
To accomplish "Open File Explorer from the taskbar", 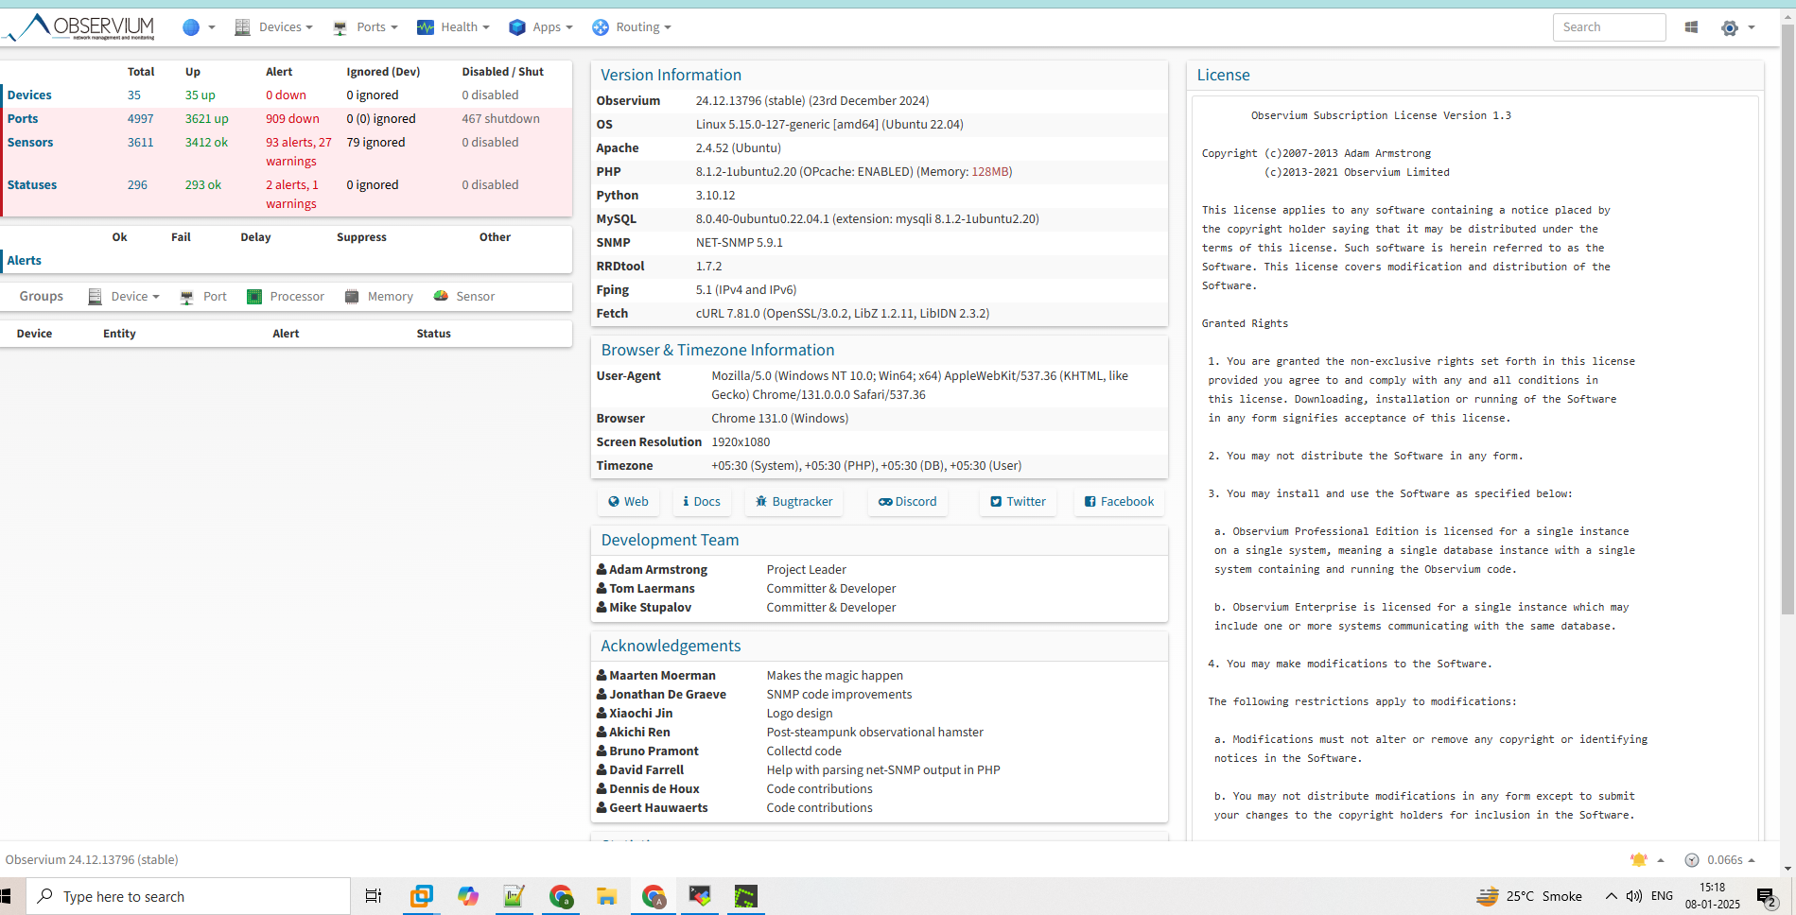I will (x=607, y=896).
